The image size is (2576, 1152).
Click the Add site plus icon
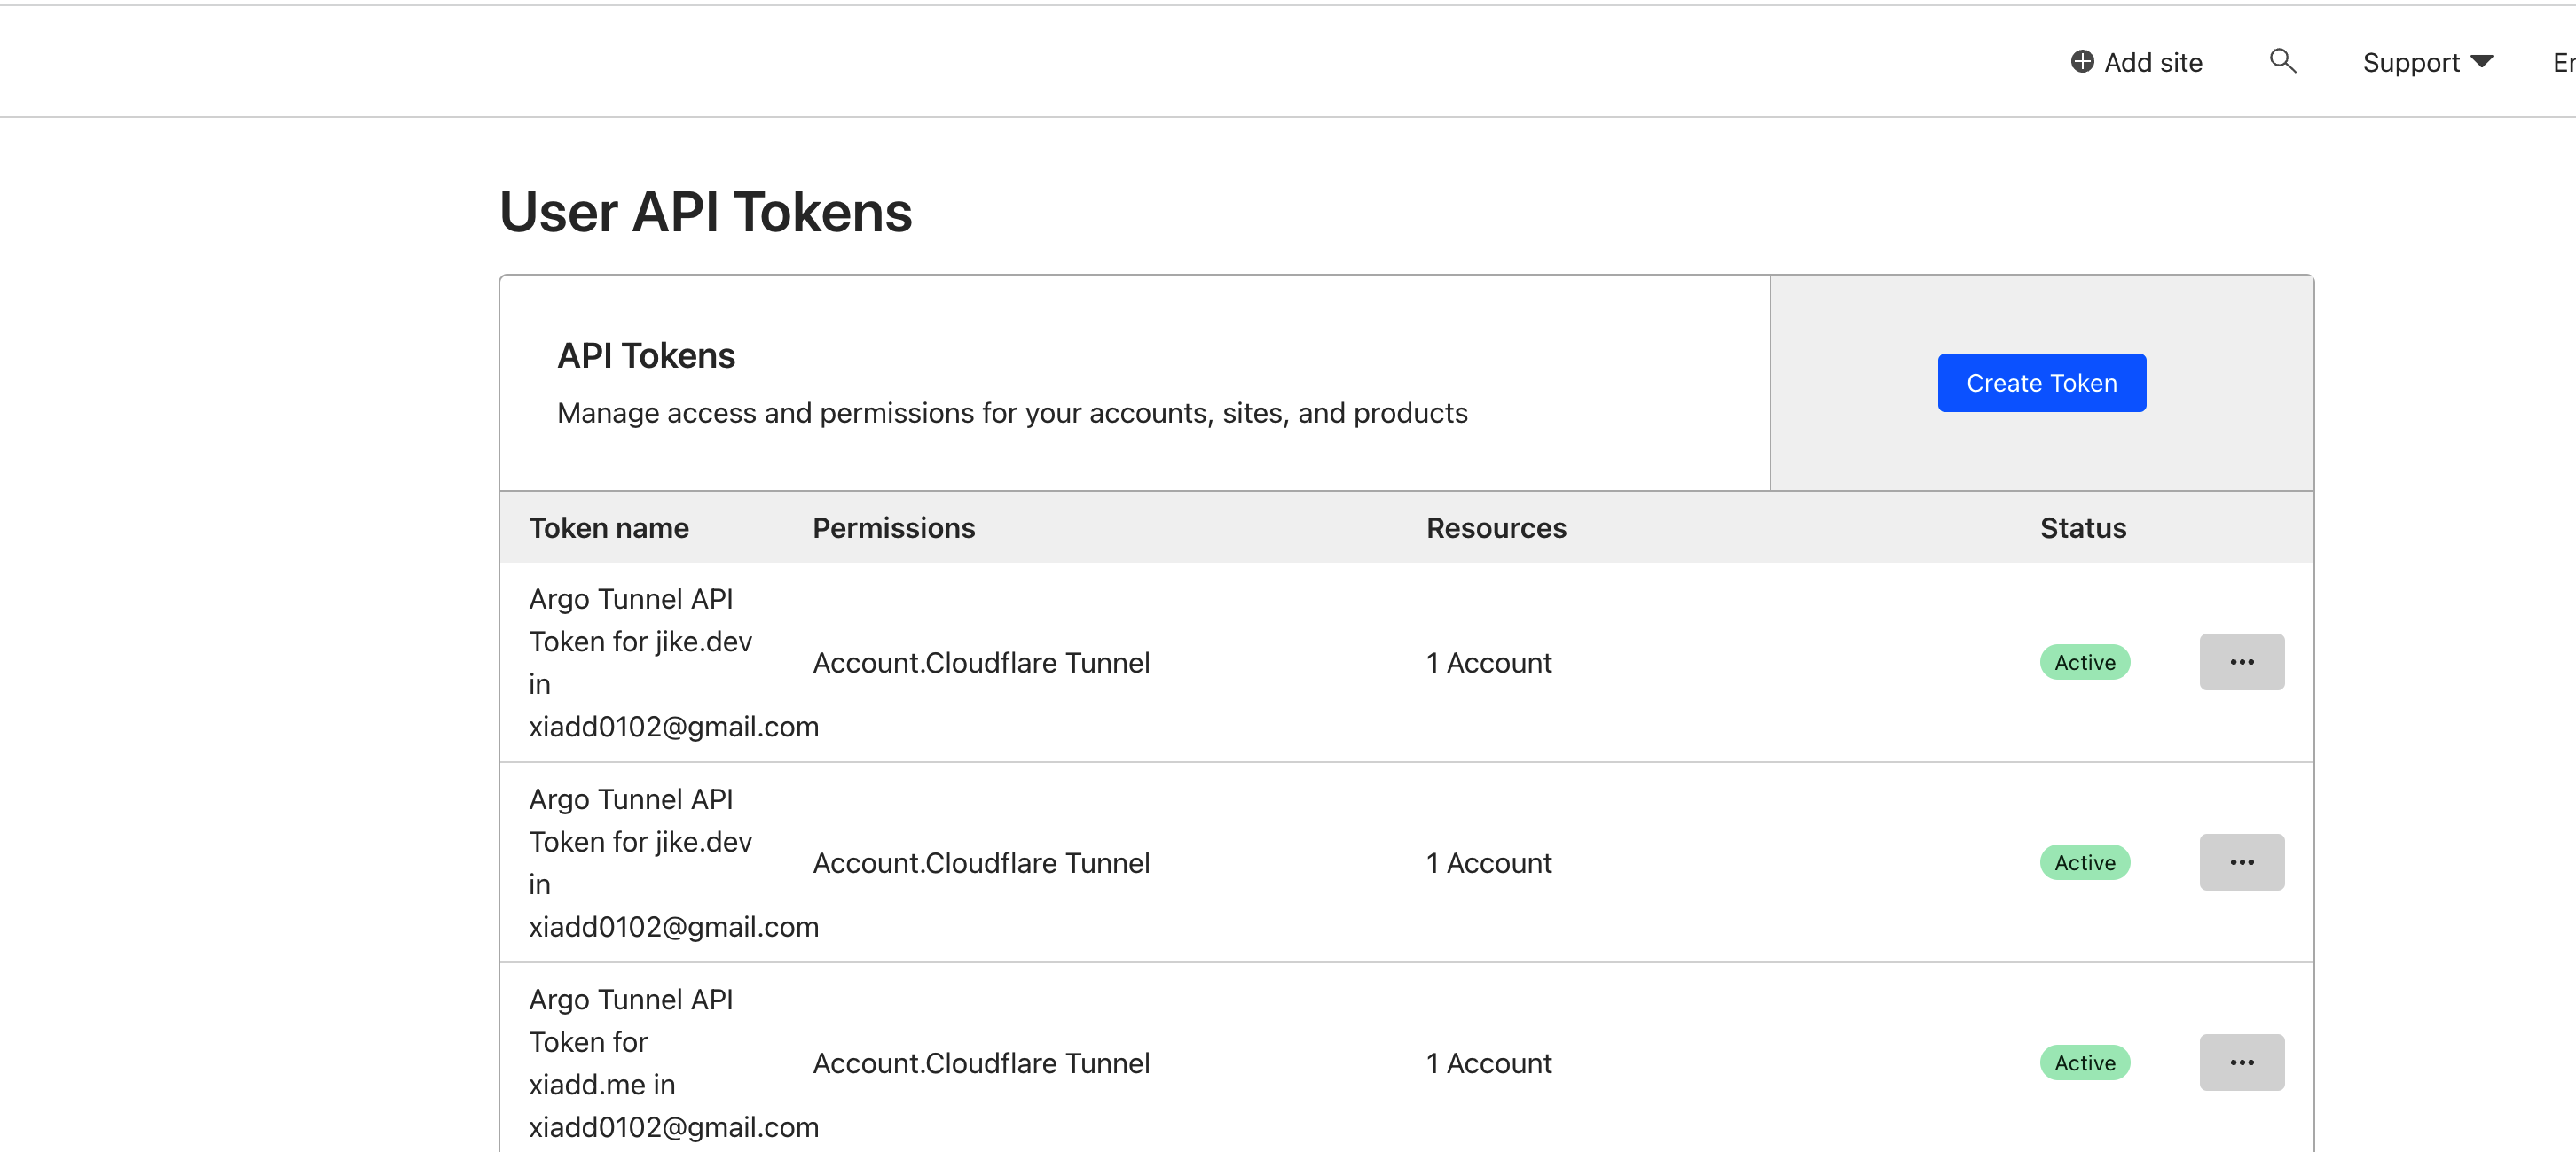point(2082,62)
